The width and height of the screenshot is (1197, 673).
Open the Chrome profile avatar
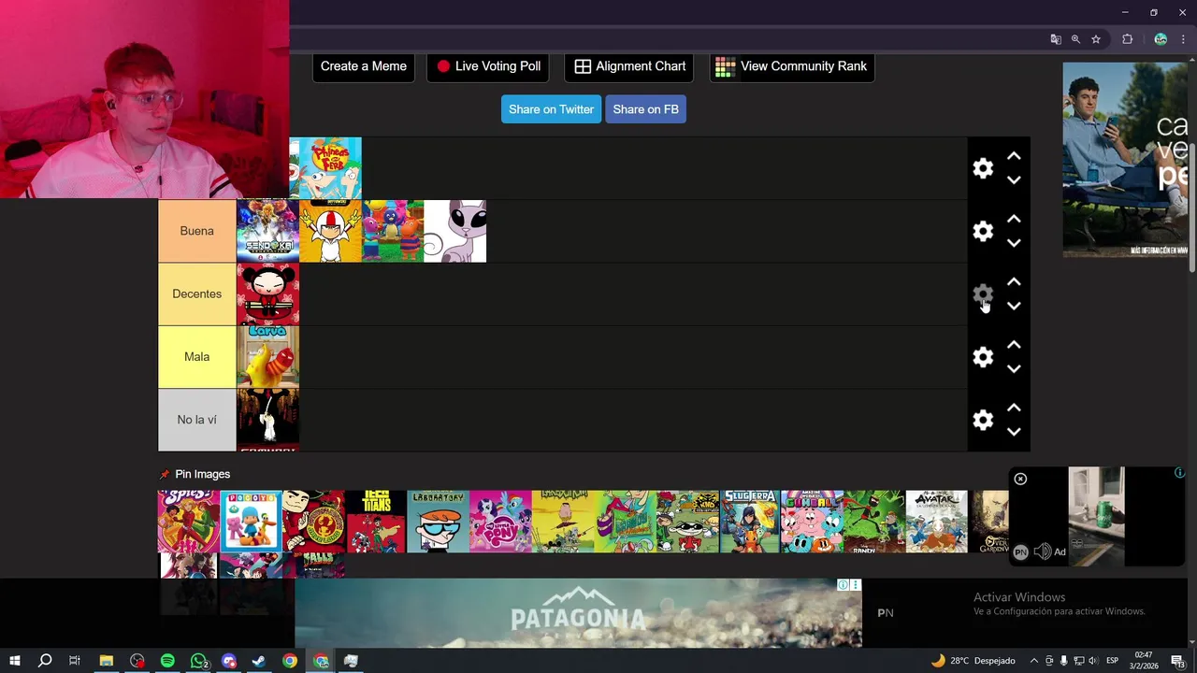[1161, 39]
